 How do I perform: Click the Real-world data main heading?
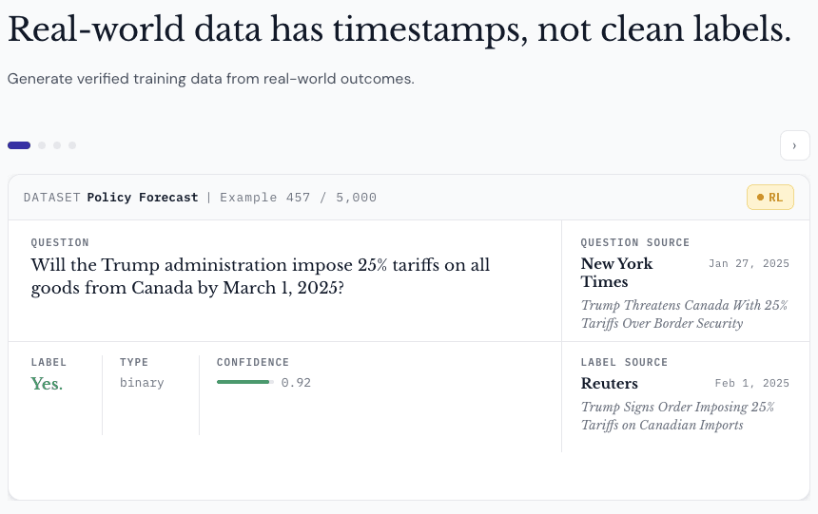[x=399, y=30]
